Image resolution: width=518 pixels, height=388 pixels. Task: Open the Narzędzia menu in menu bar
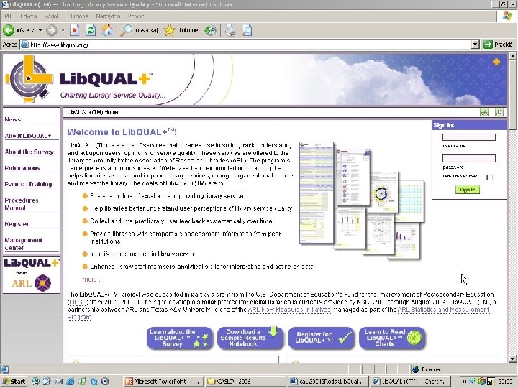108,16
